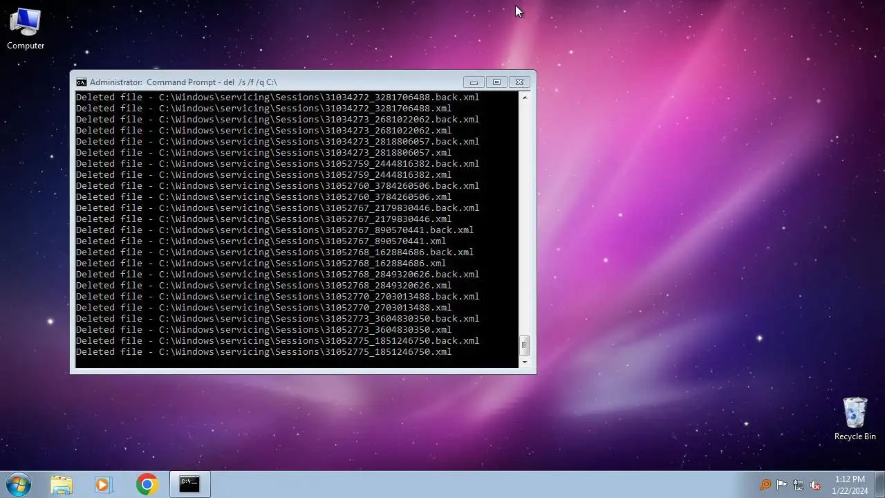Select the Command Prompt taskbar button
The height and width of the screenshot is (498, 885).
click(x=189, y=484)
